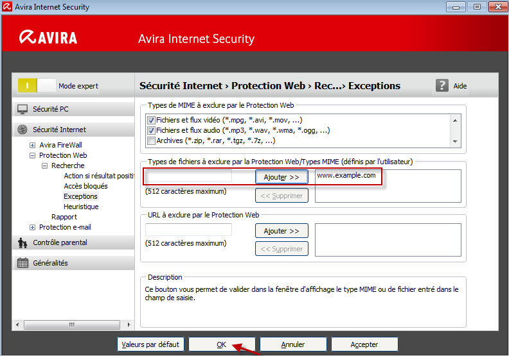This screenshot has width=509, height=356.
Task: Select Exceptions in the tree
Action: click(80, 197)
